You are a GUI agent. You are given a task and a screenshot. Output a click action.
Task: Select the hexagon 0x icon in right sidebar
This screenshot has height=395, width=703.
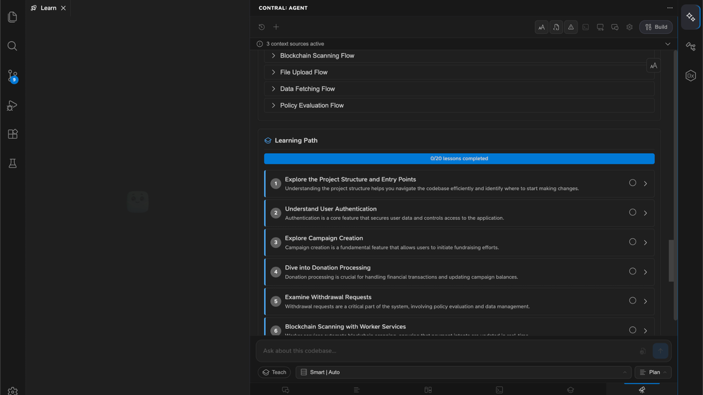pos(691,75)
